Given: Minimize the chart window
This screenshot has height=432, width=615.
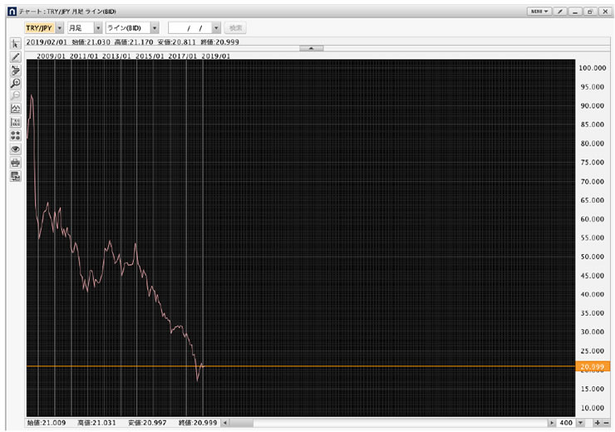Looking at the screenshot, I should point(575,12).
